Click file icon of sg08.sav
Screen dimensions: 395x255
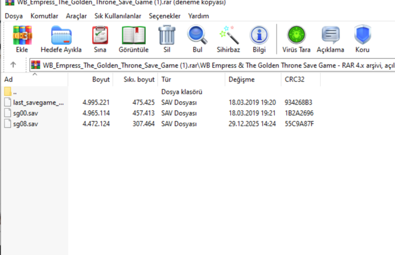tap(8, 124)
